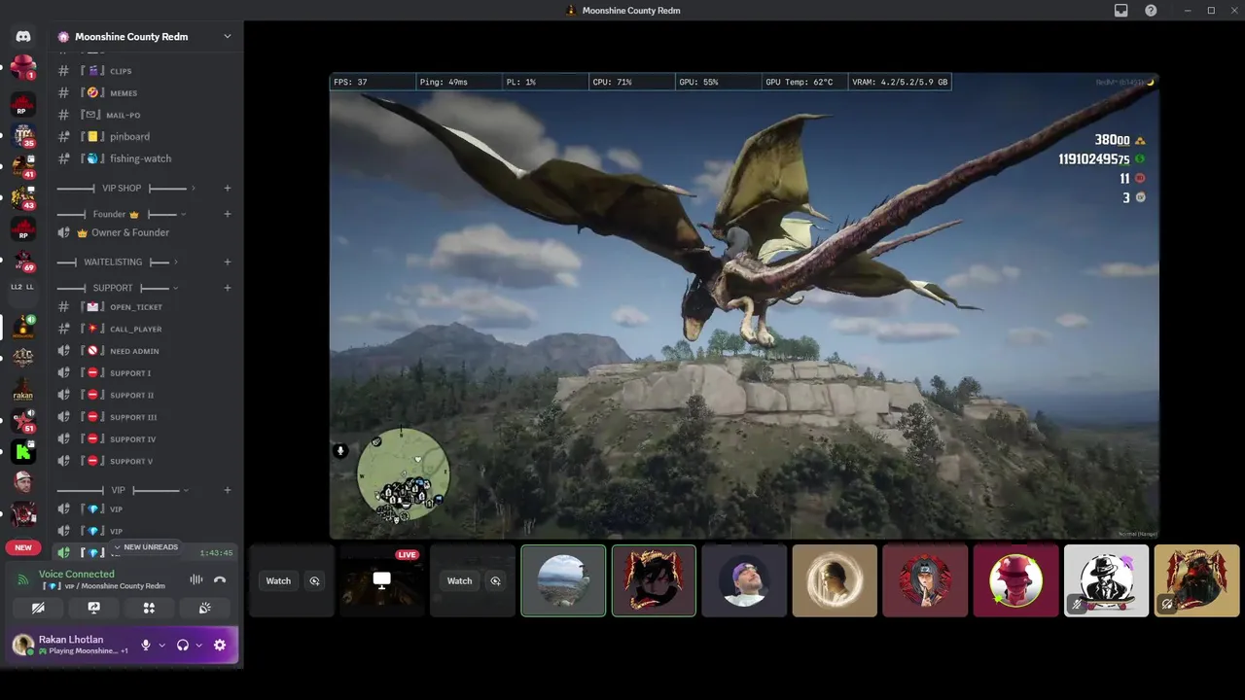Deafen with the headphones icon
Screen dimensions: 1245x700
pos(182,645)
